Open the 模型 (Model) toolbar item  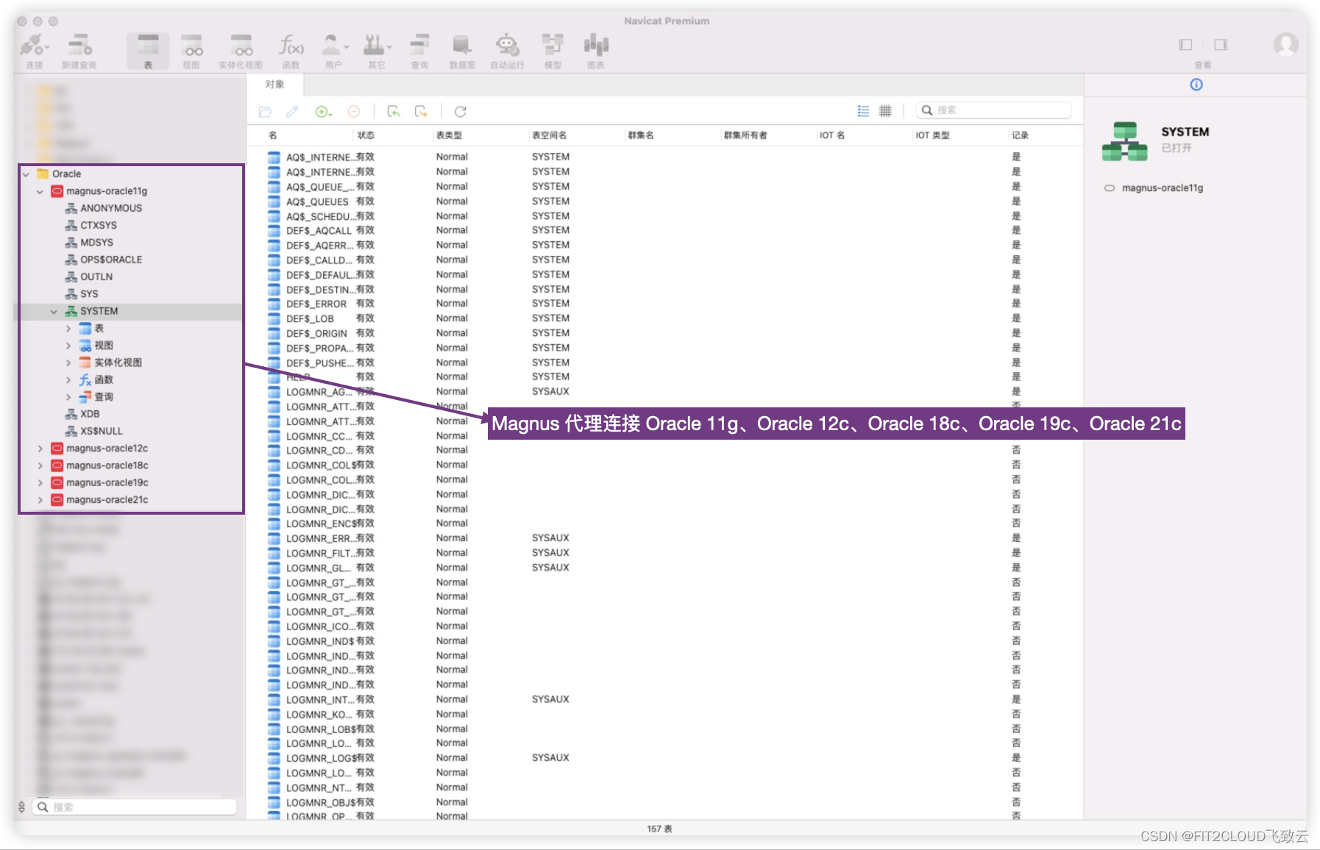pos(553,51)
